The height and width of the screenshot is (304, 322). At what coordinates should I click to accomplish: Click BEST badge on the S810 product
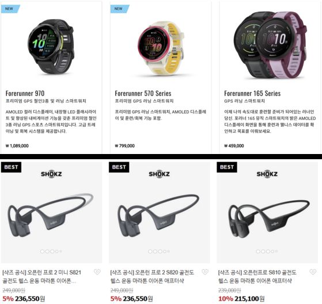coord(227,167)
